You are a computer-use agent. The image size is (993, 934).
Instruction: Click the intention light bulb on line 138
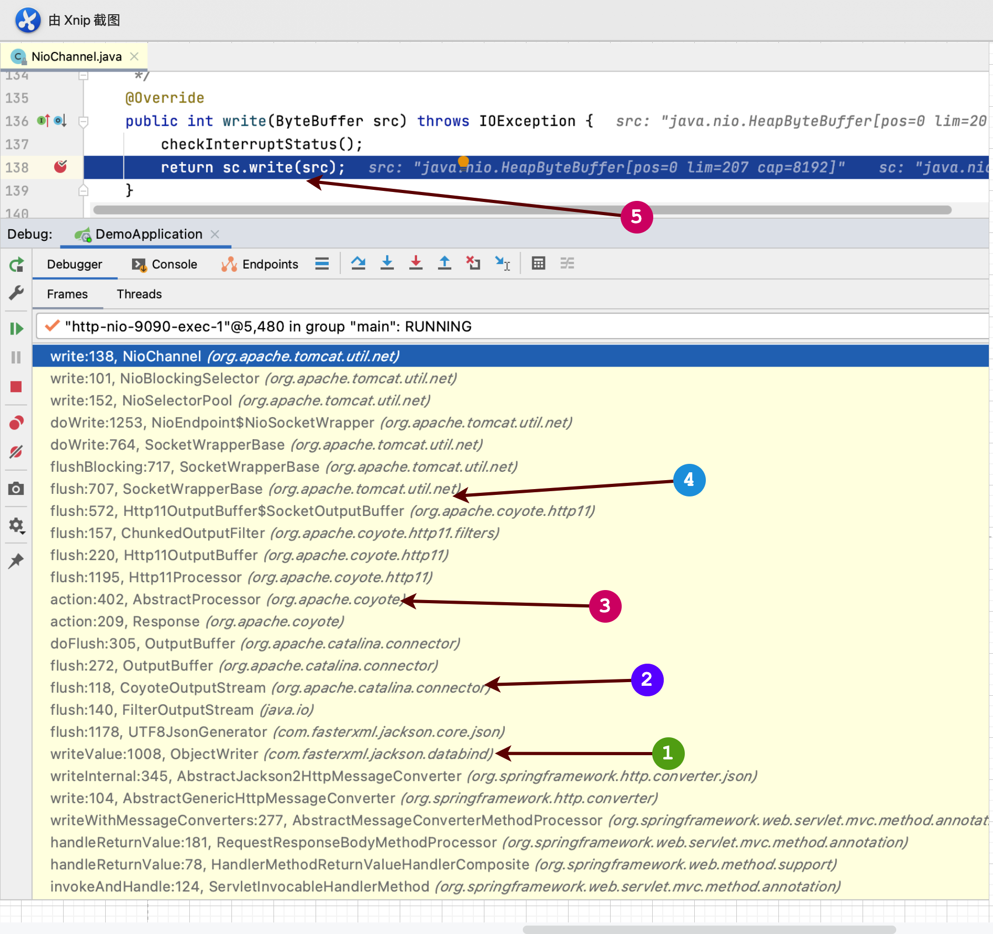[x=463, y=163]
